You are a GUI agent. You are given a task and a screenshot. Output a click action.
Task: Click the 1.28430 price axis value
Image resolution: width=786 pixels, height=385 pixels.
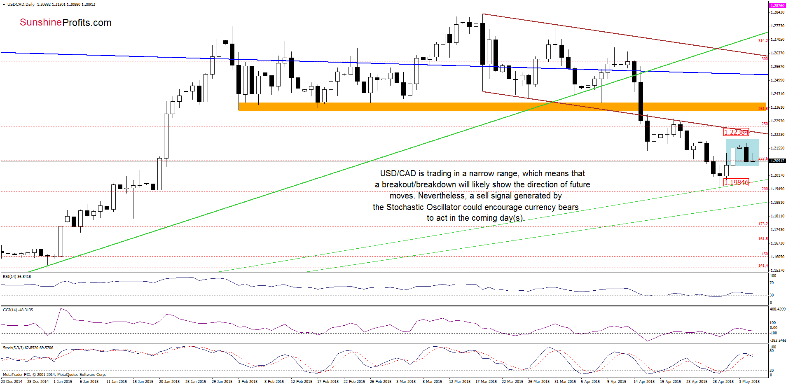(x=777, y=12)
